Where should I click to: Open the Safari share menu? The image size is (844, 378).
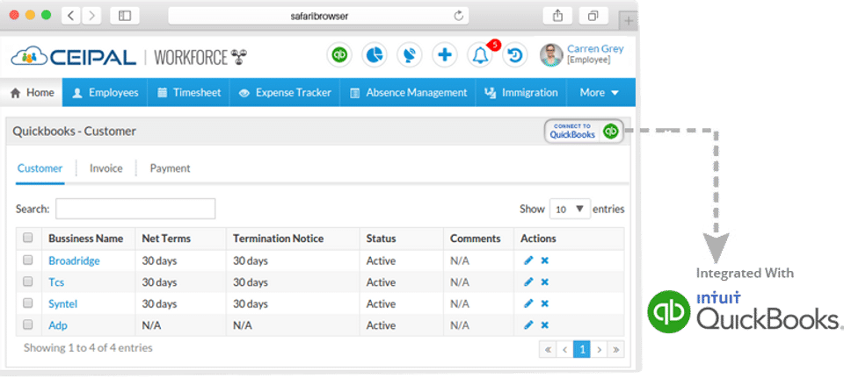coord(557,16)
